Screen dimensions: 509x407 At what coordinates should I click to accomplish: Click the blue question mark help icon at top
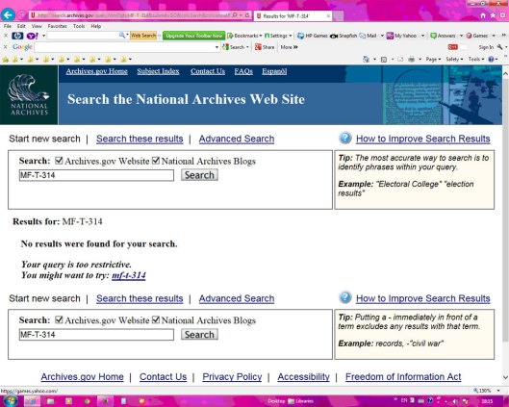(345, 138)
